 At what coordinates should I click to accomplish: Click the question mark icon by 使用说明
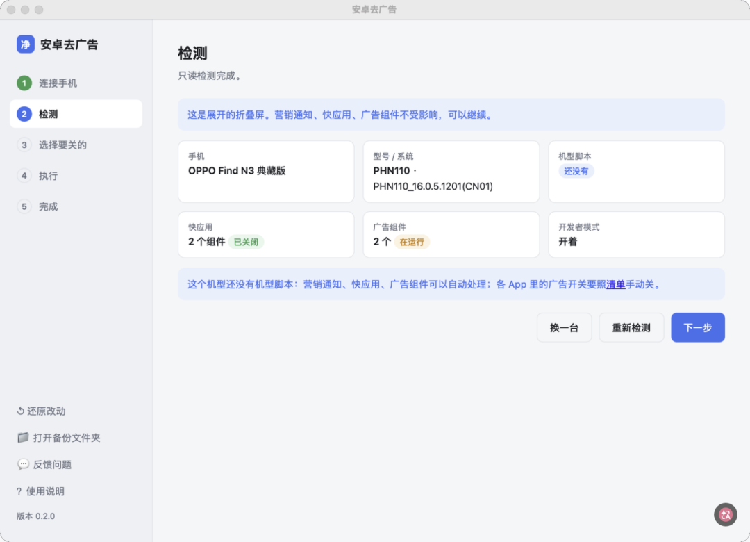click(x=19, y=491)
